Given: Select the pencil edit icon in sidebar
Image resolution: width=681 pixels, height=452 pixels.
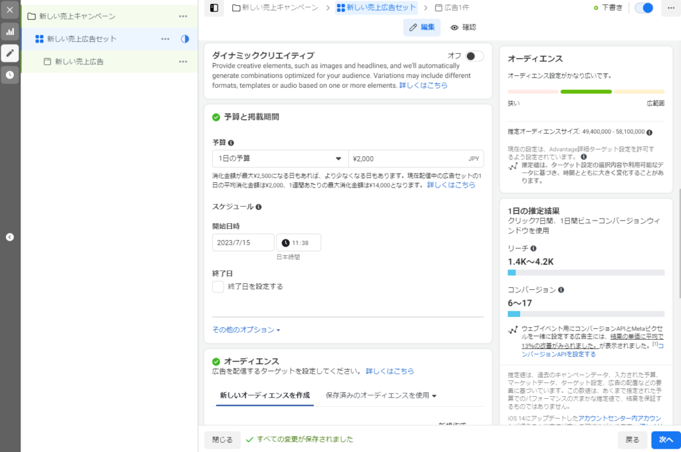Looking at the screenshot, I should [10, 53].
